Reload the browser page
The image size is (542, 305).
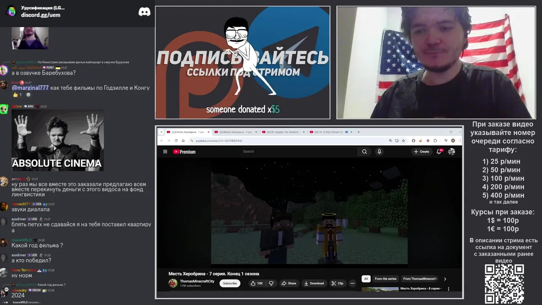[176, 141]
